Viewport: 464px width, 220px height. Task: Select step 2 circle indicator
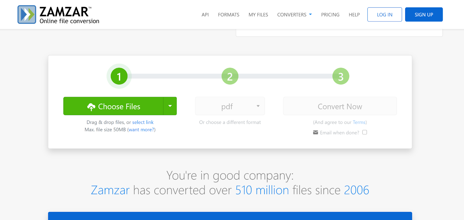(x=230, y=76)
